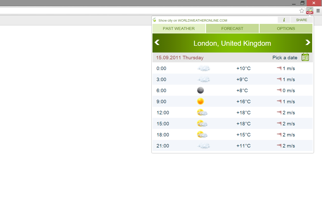Viewport: 322px width, 201px height.
Task: Open the OPTIONS tab
Action: (x=286, y=28)
